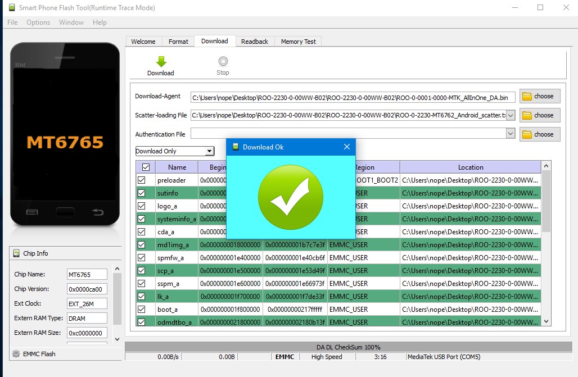The width and height of the screenshot is (578, 377).
Task: Expand the Scatter-loading File dropdown arrow
Action: [511, 115]
